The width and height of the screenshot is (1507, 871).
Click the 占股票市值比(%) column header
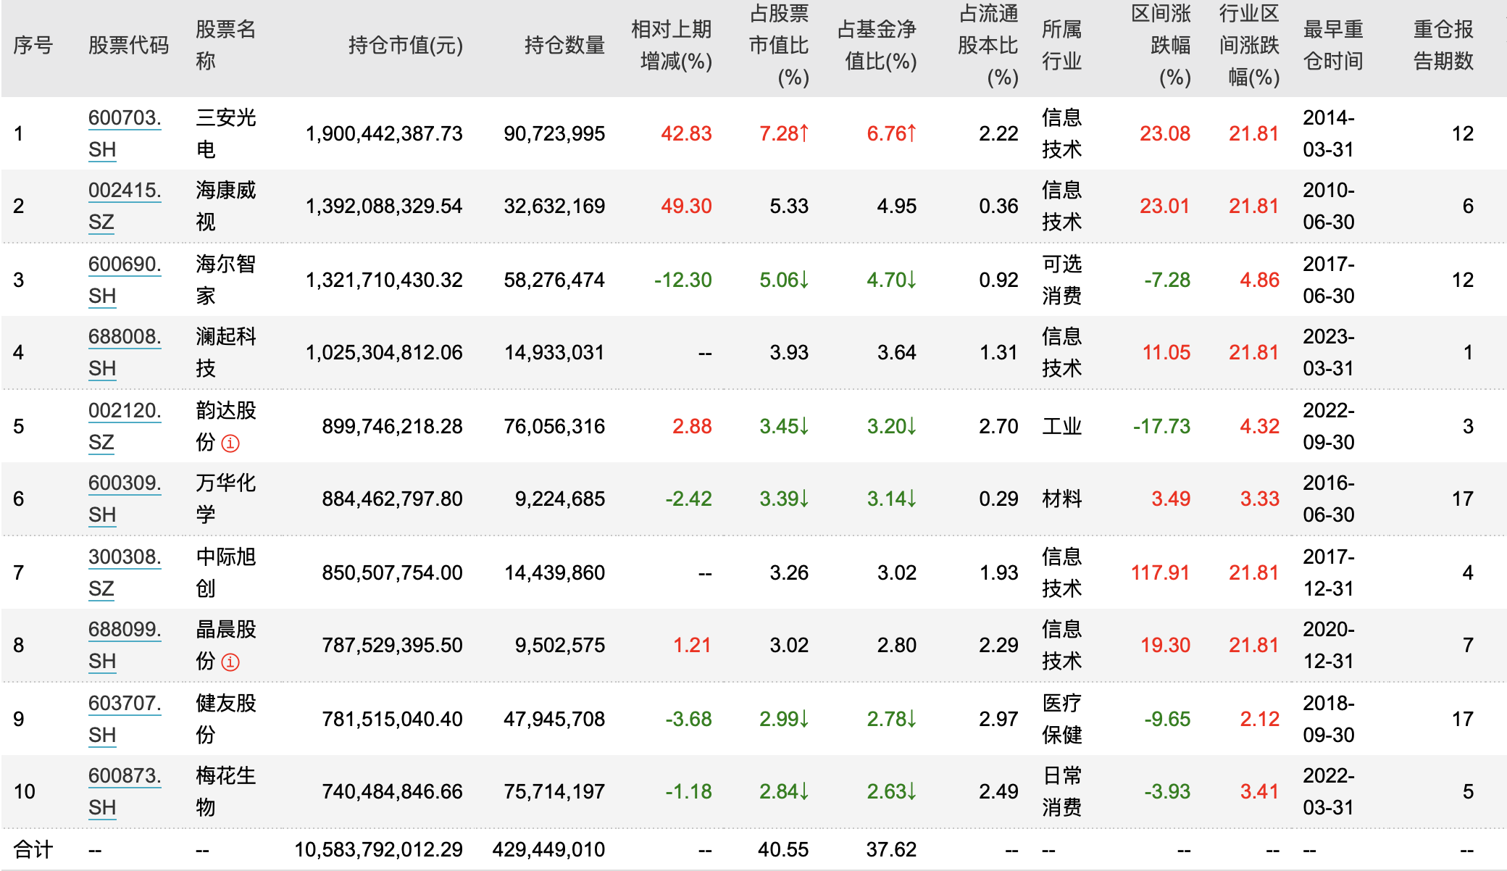779,45
